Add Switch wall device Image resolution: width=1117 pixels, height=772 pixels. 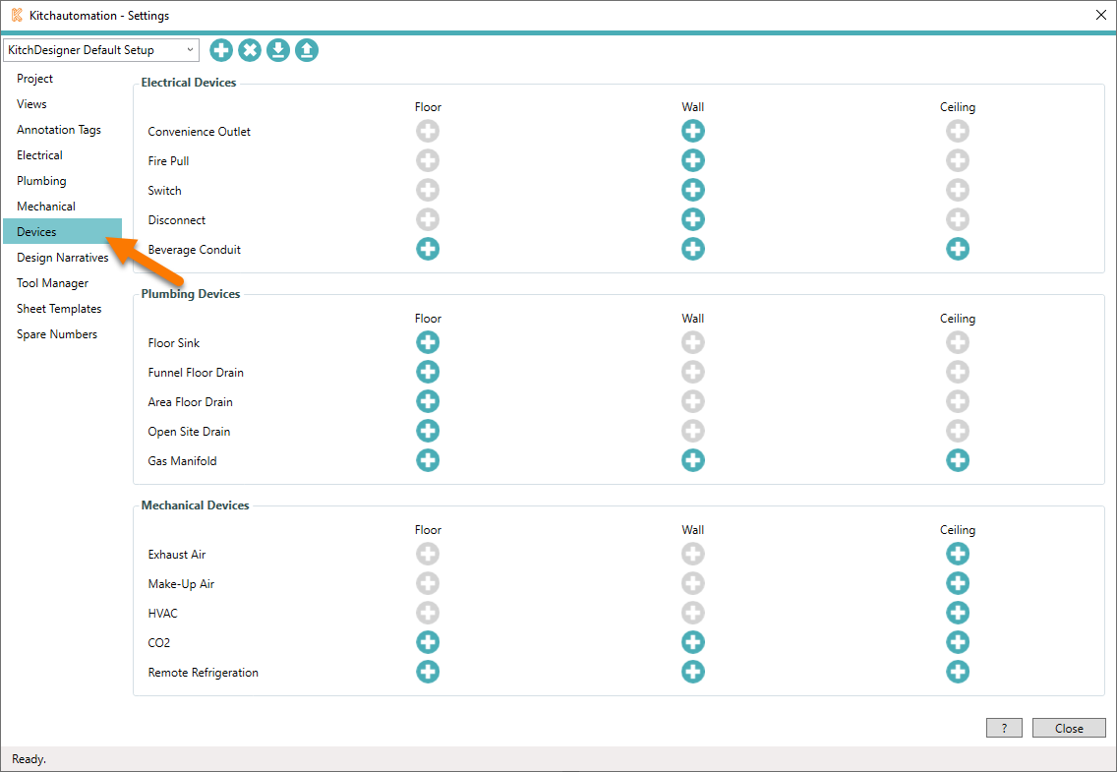[693, 190]
